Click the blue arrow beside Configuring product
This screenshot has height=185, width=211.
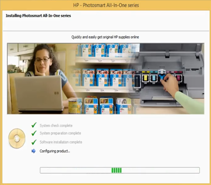point(34,151)
